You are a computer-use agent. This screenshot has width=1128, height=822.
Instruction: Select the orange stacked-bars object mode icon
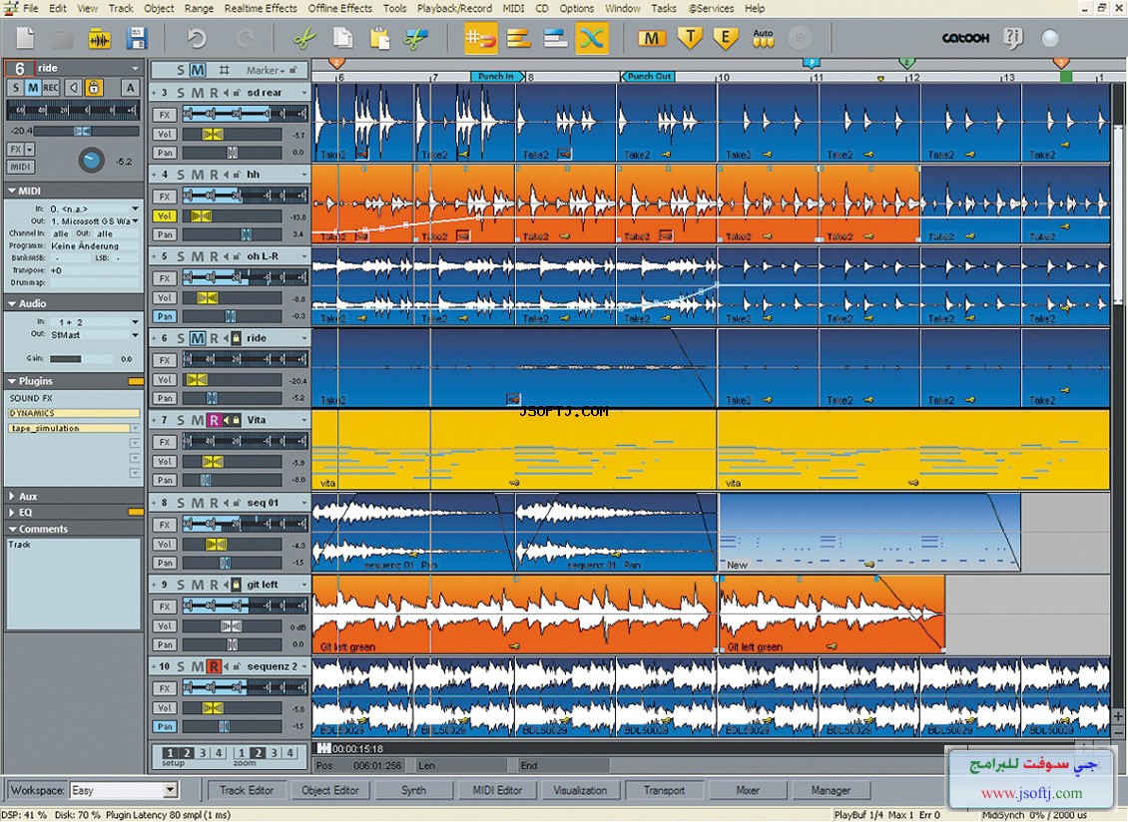[x=518, y=38]
